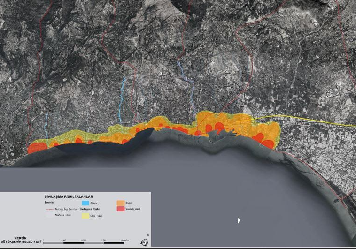
Task: Click the orange Riskli legend swatch
Action: click(x=120, y=203)
